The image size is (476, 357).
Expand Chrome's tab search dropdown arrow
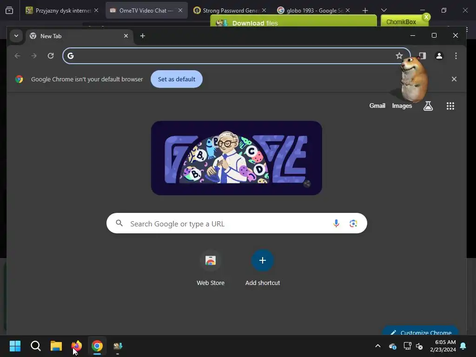pyautogui.click(x=16, y=36)
